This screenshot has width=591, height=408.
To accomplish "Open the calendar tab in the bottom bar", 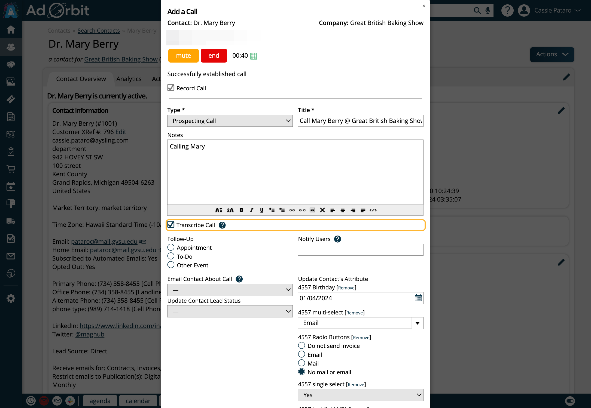I will pyautogui.click(x=138, y=401).
